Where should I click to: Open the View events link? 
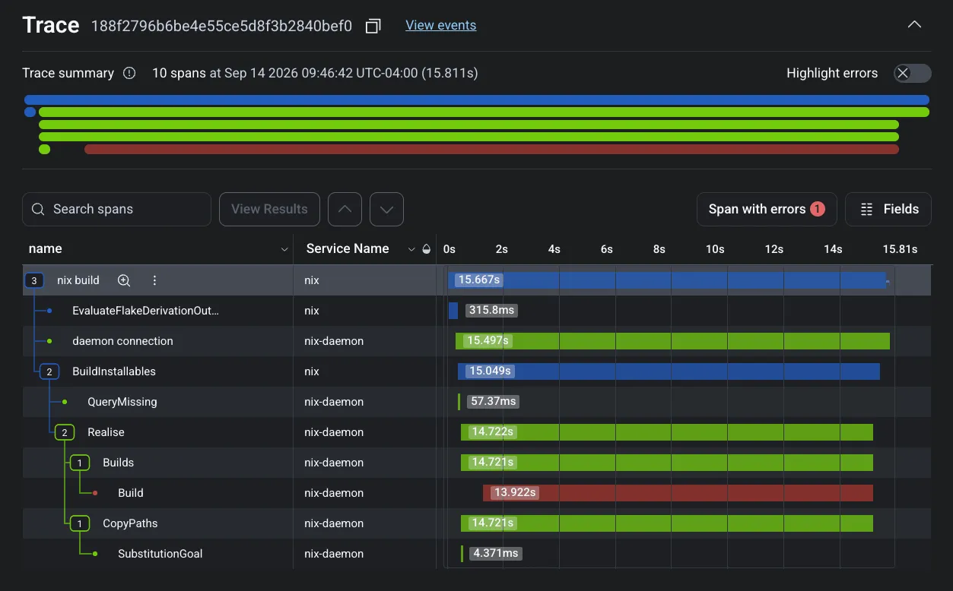click(441, 25)
